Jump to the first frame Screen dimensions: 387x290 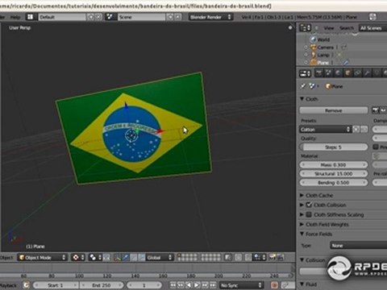pos(173,285)
